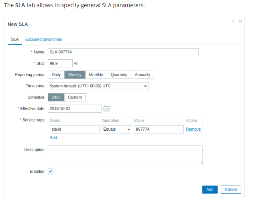The image size is (261, 204).
Task: Remove the sla-id service tag
Action: click(x=193, y=129)
